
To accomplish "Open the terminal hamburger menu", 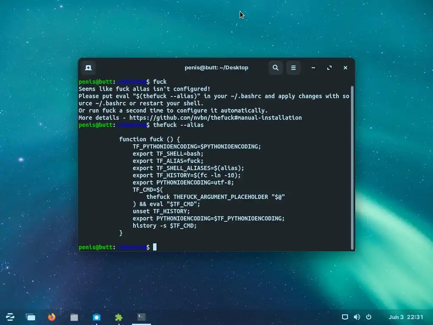I will (293, 68).
